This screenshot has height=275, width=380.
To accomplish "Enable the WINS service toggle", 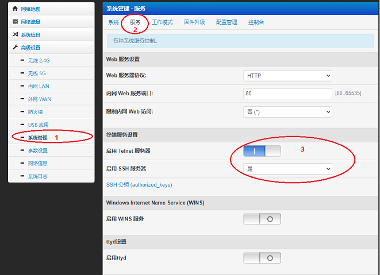I will (262, 219).
